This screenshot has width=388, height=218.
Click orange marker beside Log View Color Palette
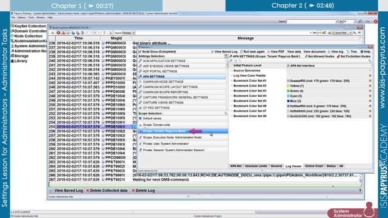point(370,76)
